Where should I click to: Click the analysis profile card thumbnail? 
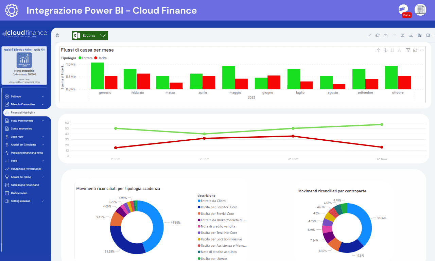pos(24,60)
